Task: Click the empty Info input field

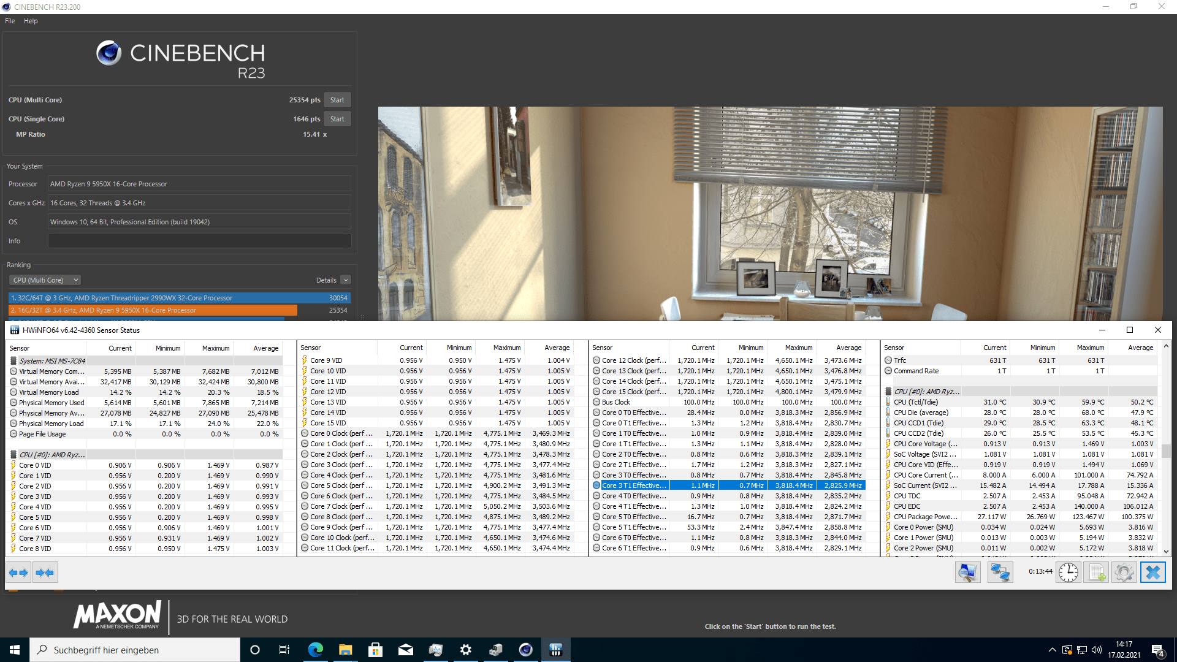Action: click(199, 241)
